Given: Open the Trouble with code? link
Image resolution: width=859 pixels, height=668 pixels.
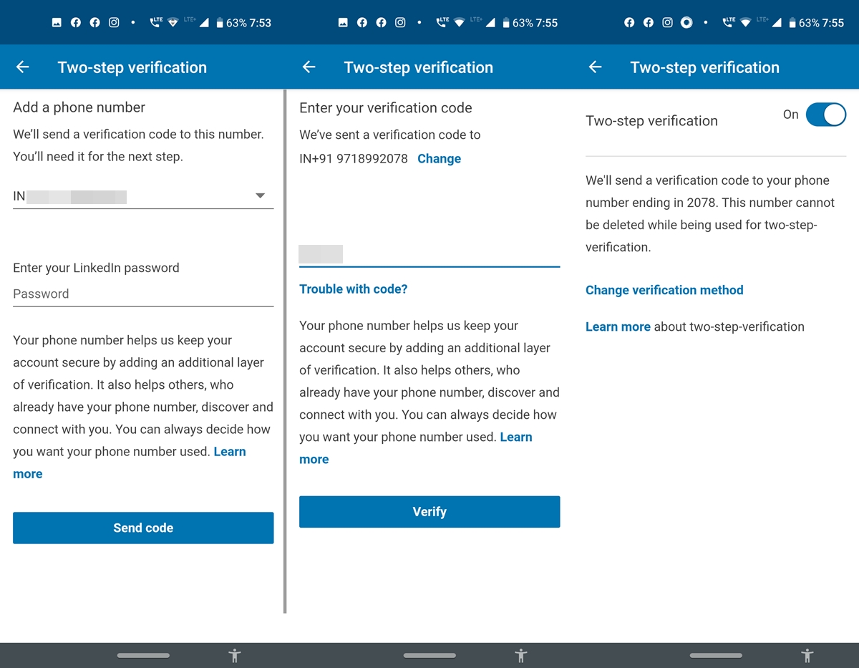Looking at the screenshot, I should (353, 289).
